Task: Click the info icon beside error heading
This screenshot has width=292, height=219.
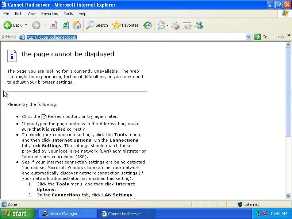Action: point(12,56)
